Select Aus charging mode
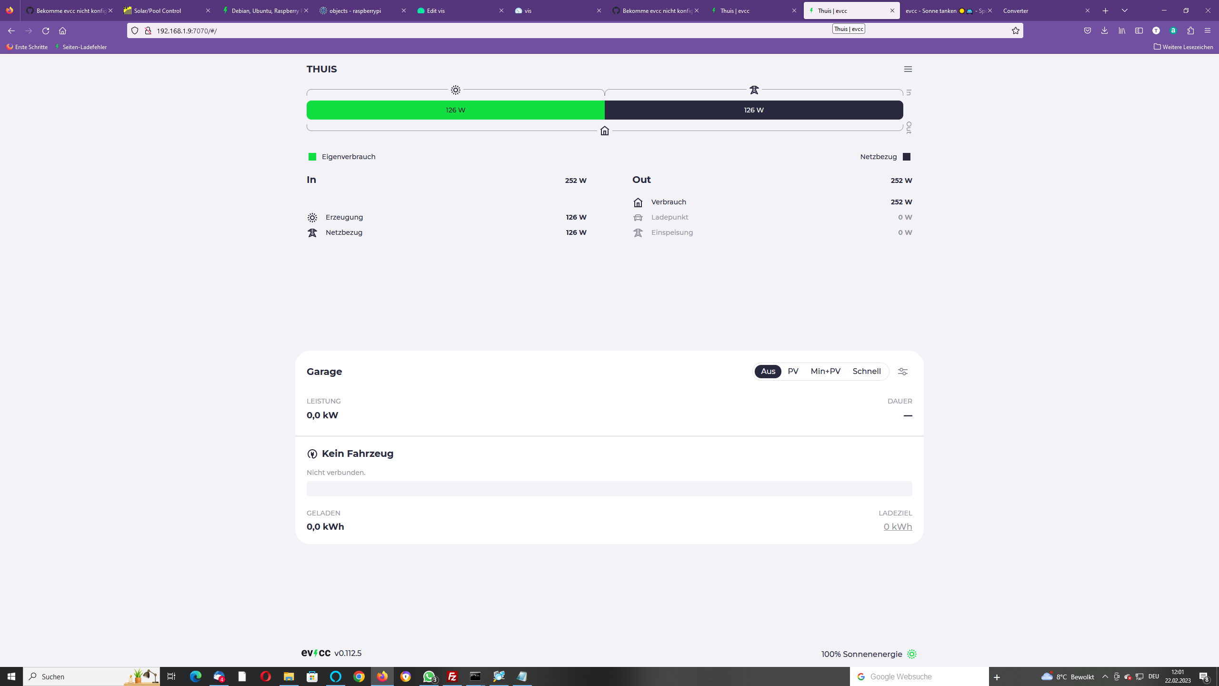 (768, 372)
